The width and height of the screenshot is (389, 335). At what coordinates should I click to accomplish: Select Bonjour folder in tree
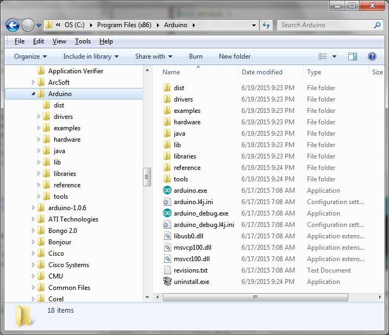(60, 242)
